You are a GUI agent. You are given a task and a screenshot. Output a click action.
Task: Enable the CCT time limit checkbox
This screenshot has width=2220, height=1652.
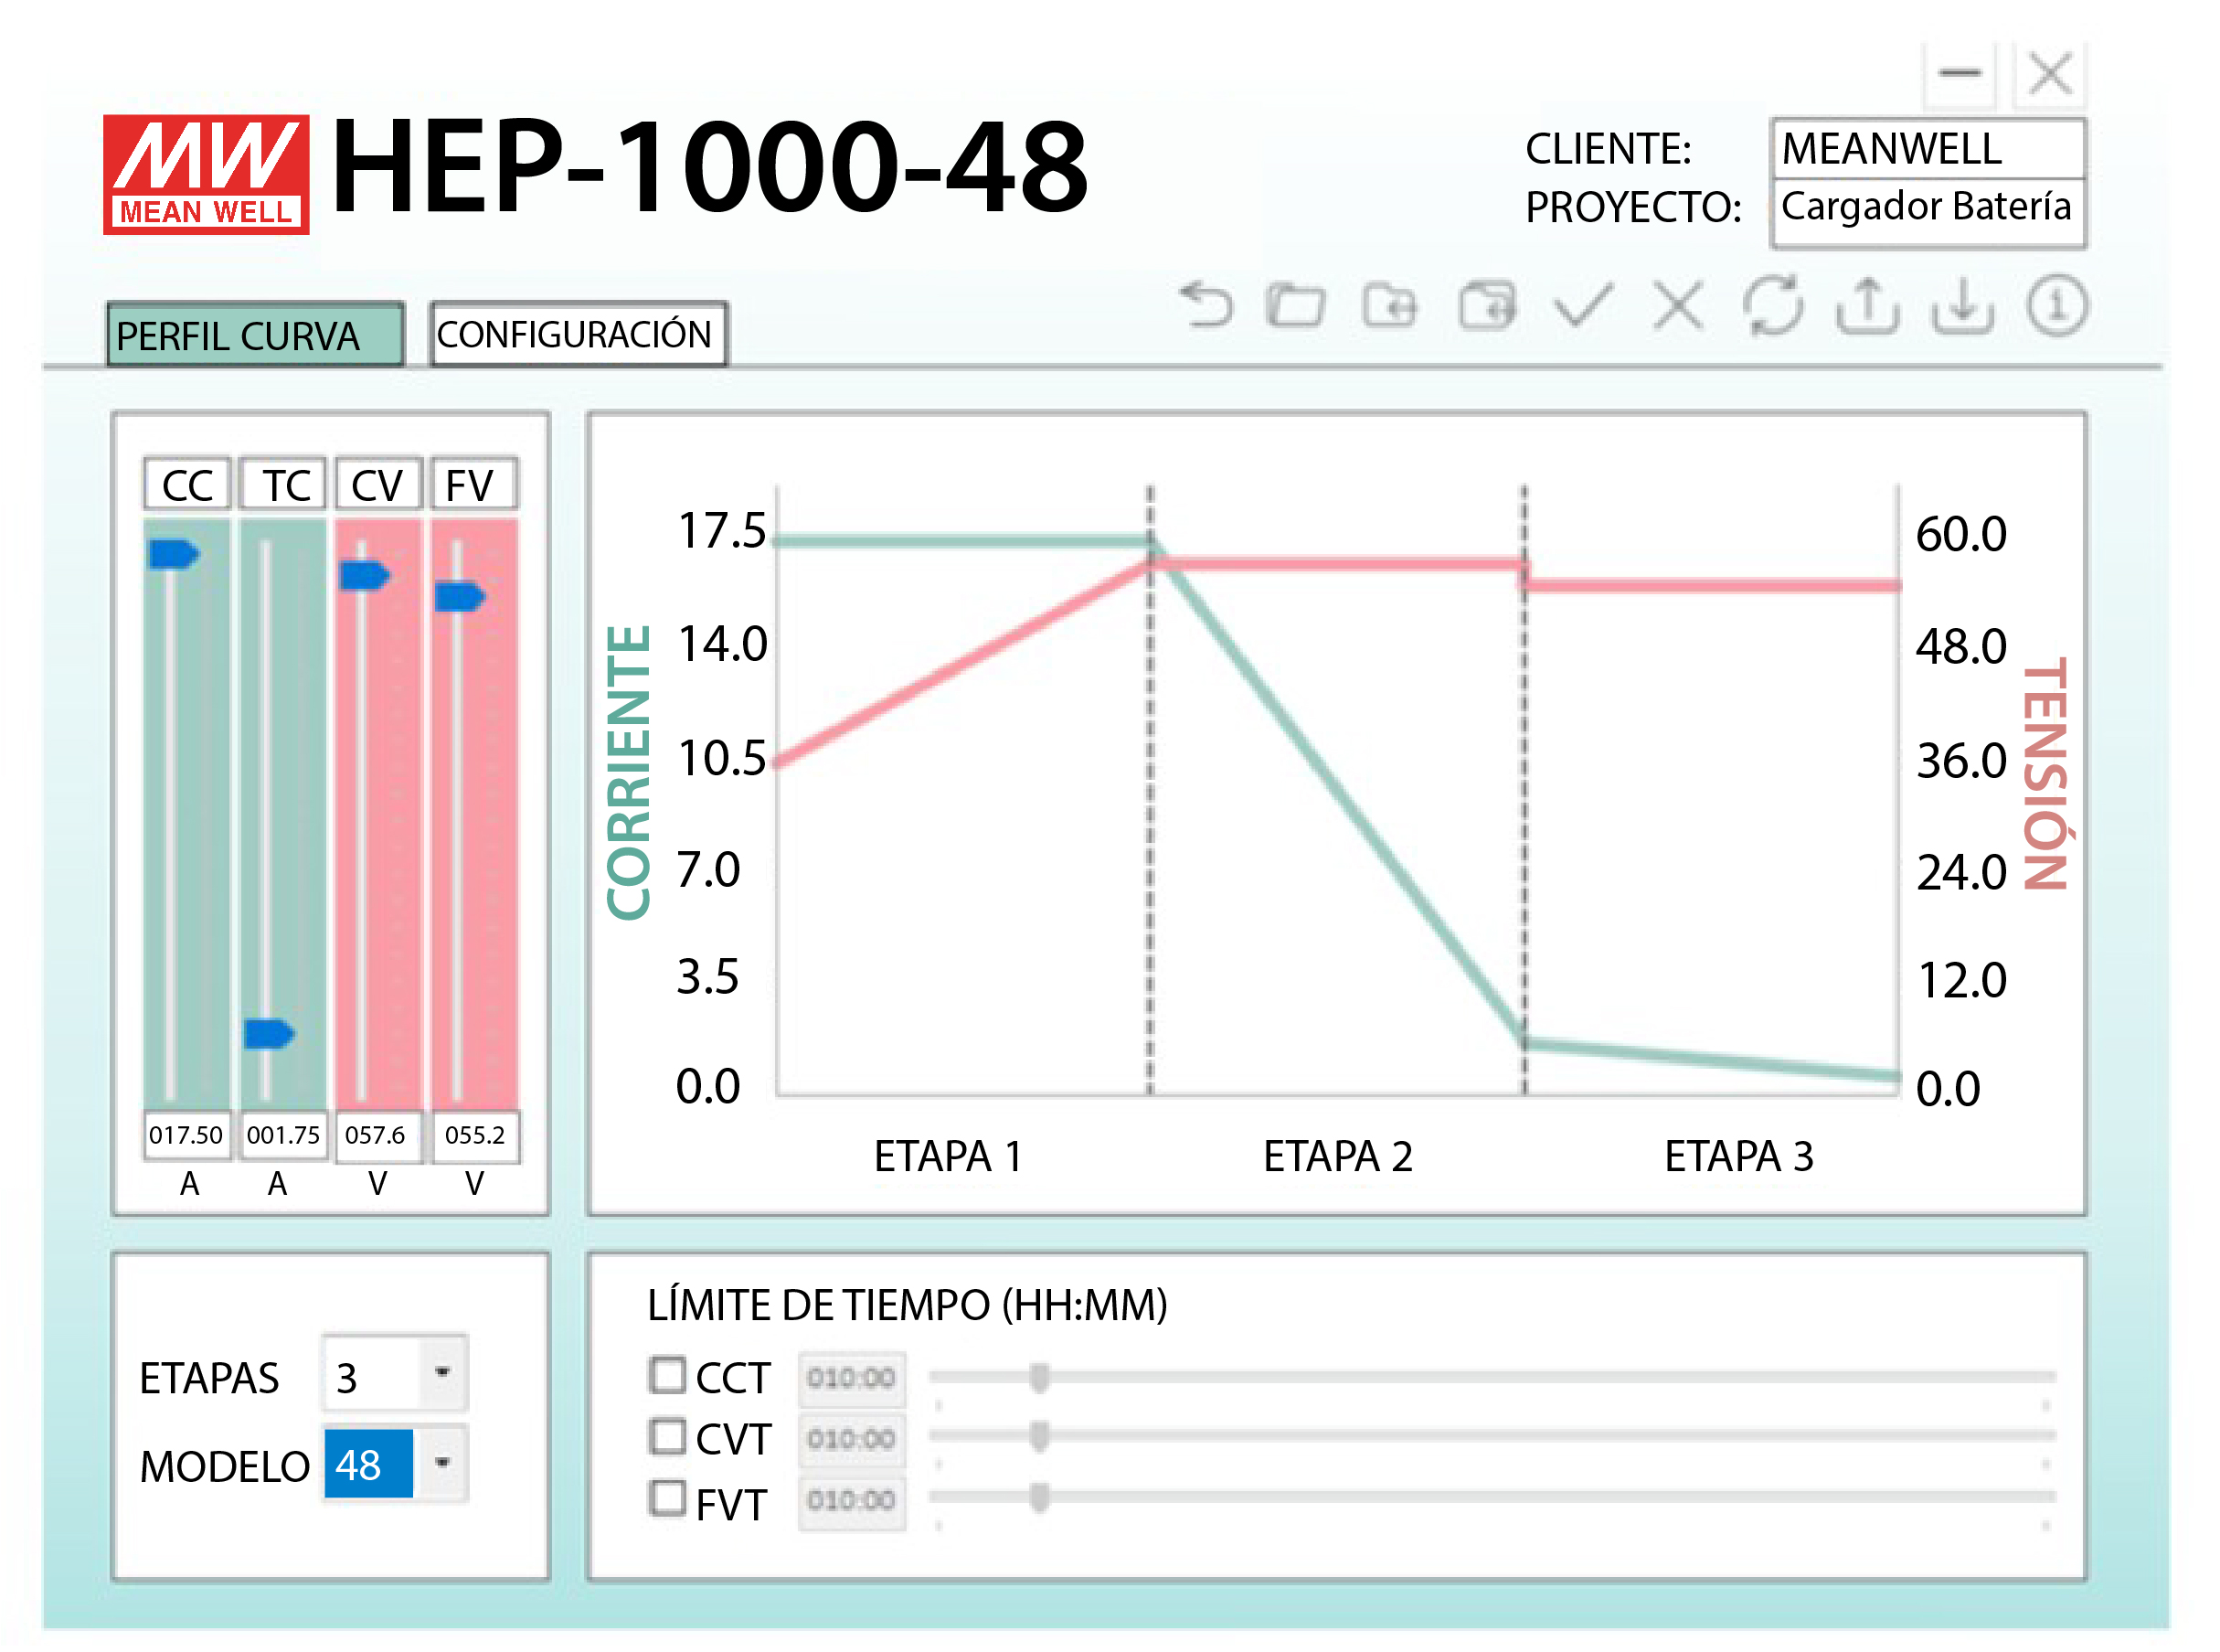point(666,1376)
